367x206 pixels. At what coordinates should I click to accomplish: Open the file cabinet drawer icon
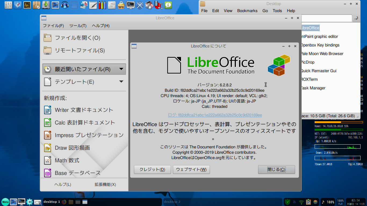point(111,5)
